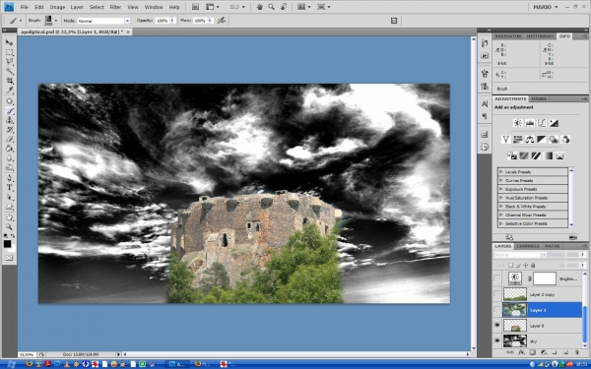The width and height of the screenshot is (591, 369).
Task: Select the Magic Wand tool
Action: [x=10, y=72]
